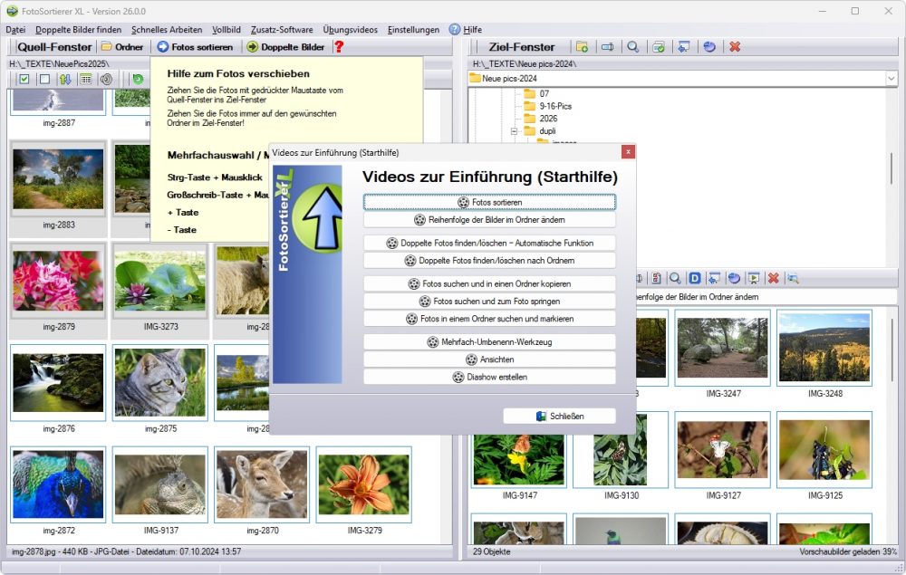Screen dimensions: 906x575
Task: Click the list/table view icon in source toolbar
Action: coord(85,79)
